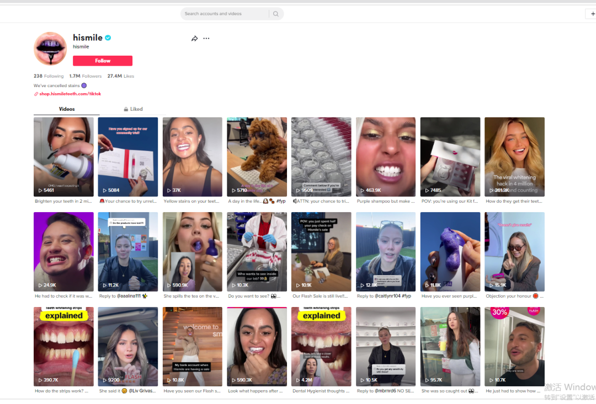This screenshot has width=596, height=404.
Task: Open video 'She was so caught out'
Action: [450, 347]
